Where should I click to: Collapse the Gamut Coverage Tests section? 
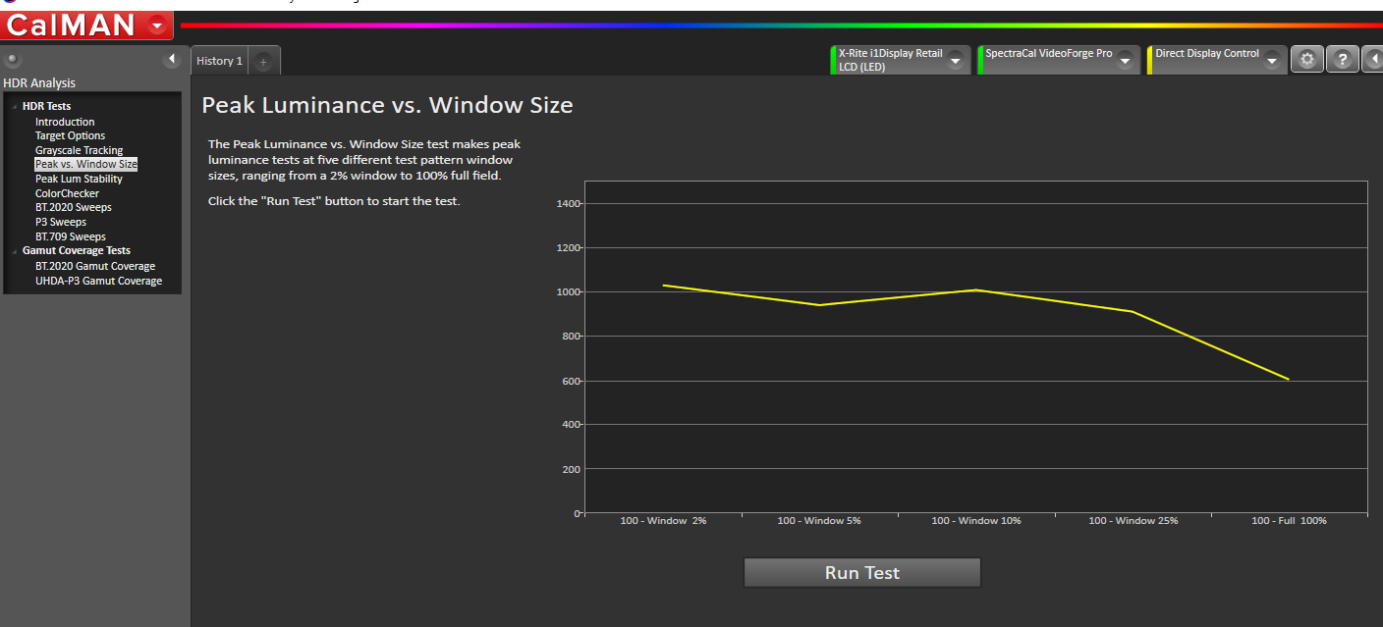tap(16, 251)
